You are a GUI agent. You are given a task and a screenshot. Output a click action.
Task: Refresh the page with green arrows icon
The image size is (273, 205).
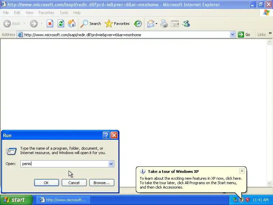coord(61,24)
